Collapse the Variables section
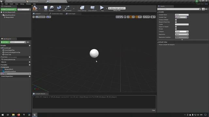 point(1,65)
